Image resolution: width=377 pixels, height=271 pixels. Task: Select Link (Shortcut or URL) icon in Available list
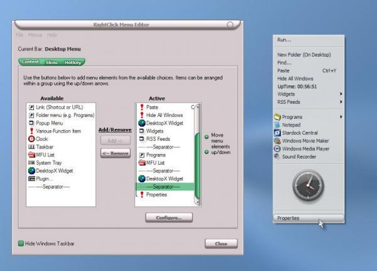point(31,107)
